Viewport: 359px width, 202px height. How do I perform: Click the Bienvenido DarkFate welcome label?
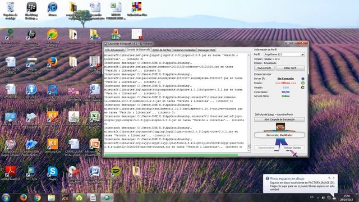pos(279,135)
